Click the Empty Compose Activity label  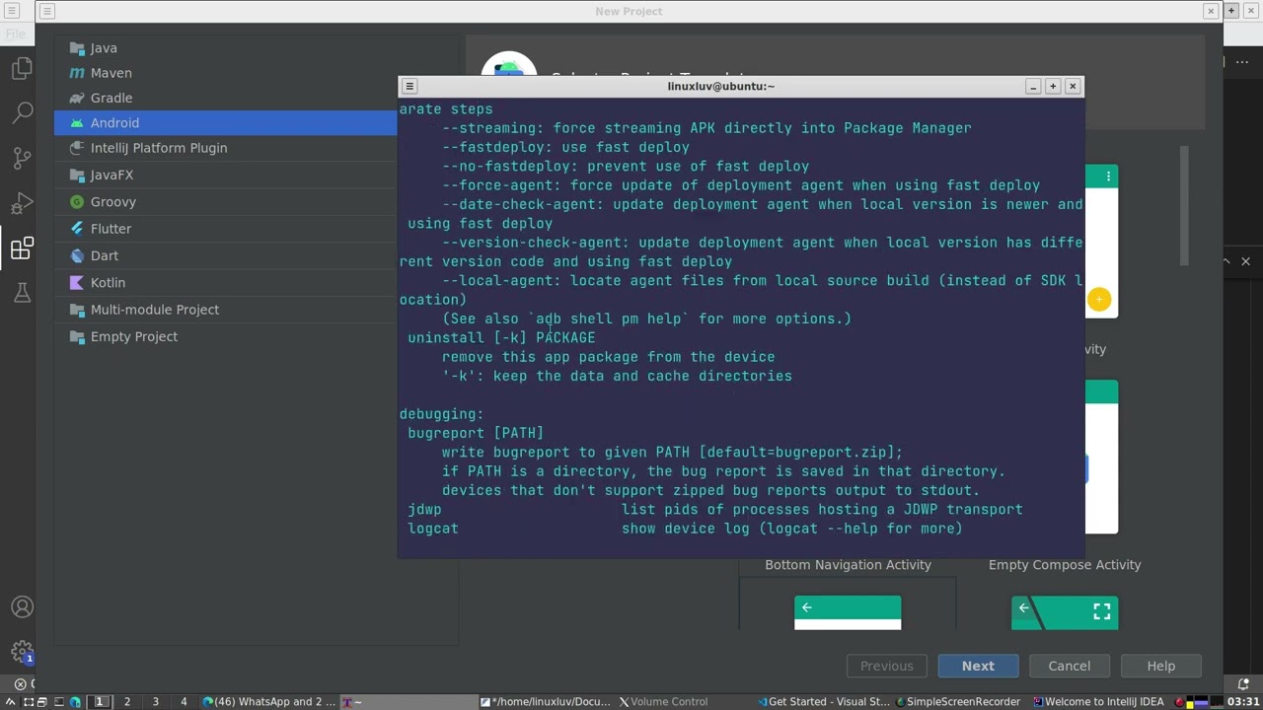1065,565
